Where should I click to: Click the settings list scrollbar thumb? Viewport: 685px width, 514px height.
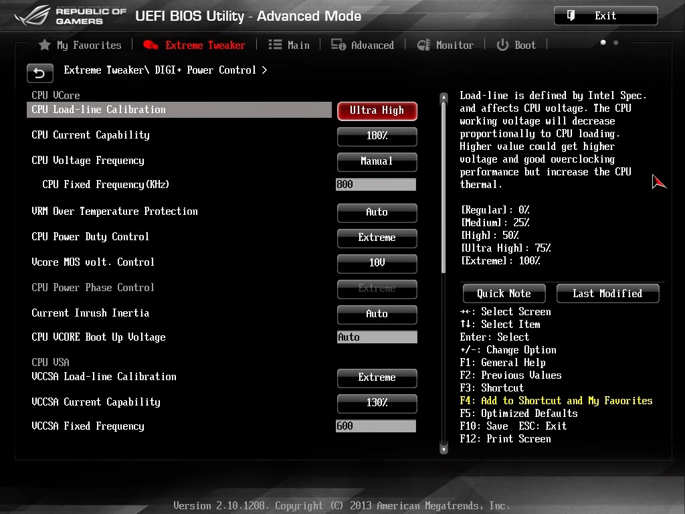(x=444, y=187)
